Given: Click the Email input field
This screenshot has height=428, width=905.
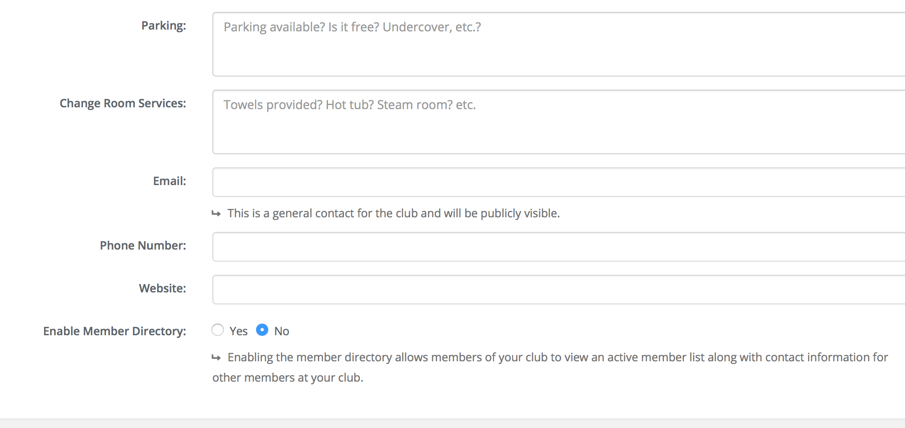Looking at the screenshot, I should [559, 182].
